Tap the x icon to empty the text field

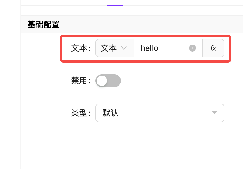(193, 48)
